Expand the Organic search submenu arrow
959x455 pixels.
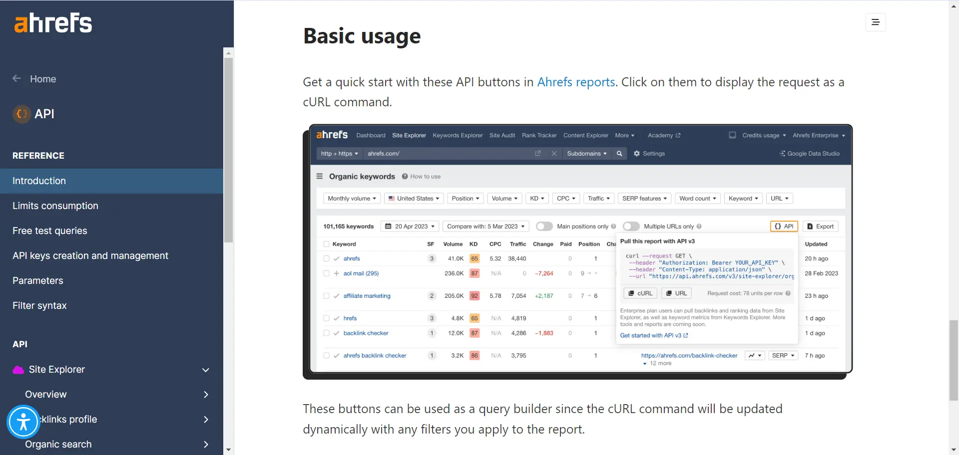coord(206,444)
